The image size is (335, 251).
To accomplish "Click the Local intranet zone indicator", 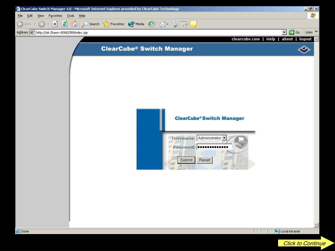I will pos(288,231).
